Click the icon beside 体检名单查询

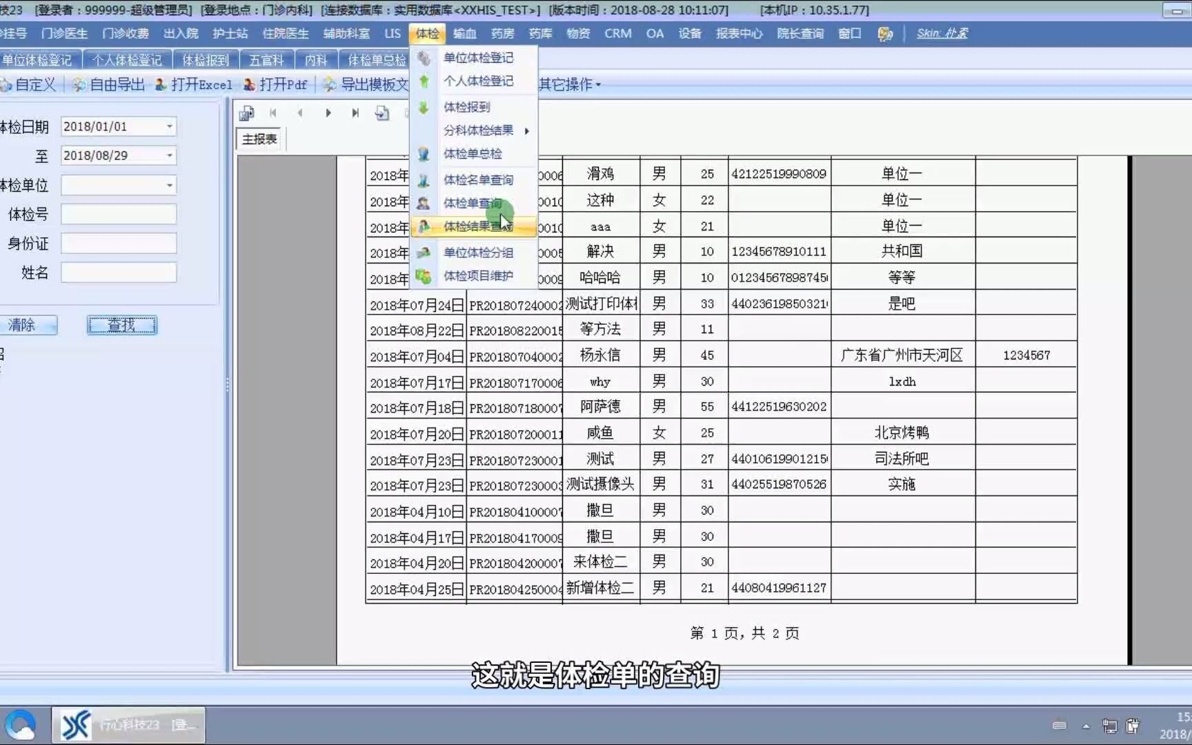424,180
